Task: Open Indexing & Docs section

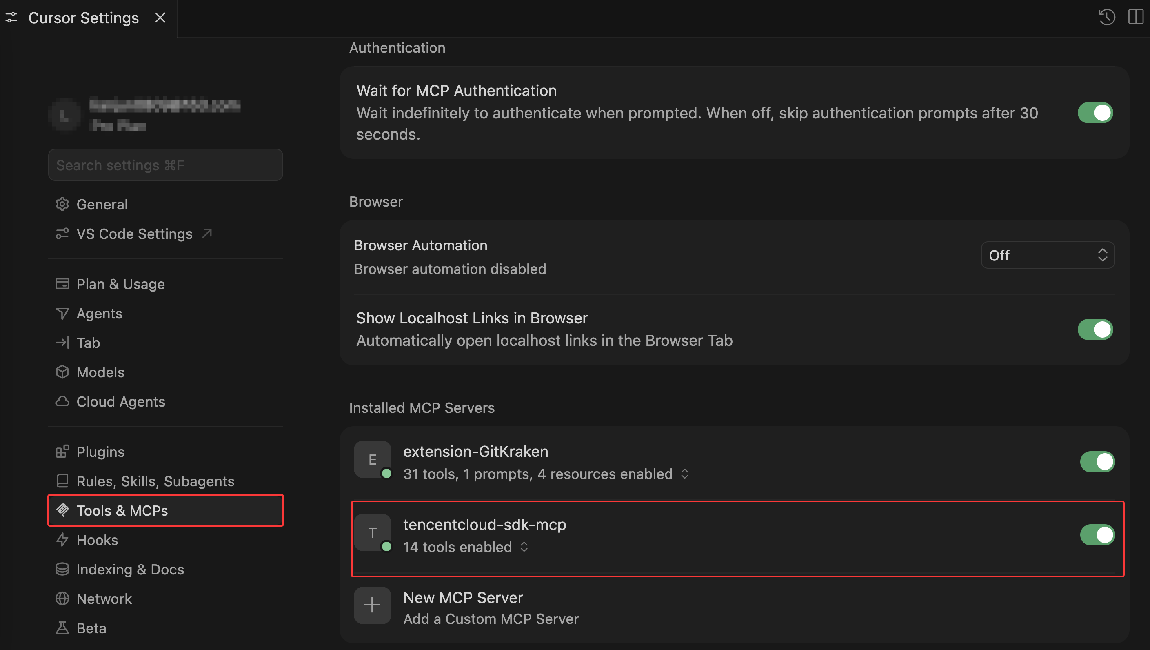Action: pyautogui.click(x=165, y=569)
